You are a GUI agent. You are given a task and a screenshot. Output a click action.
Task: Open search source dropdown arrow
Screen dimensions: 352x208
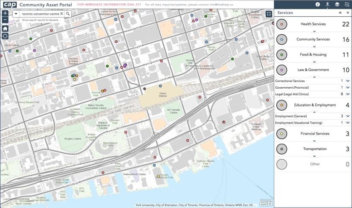[16, 14]
